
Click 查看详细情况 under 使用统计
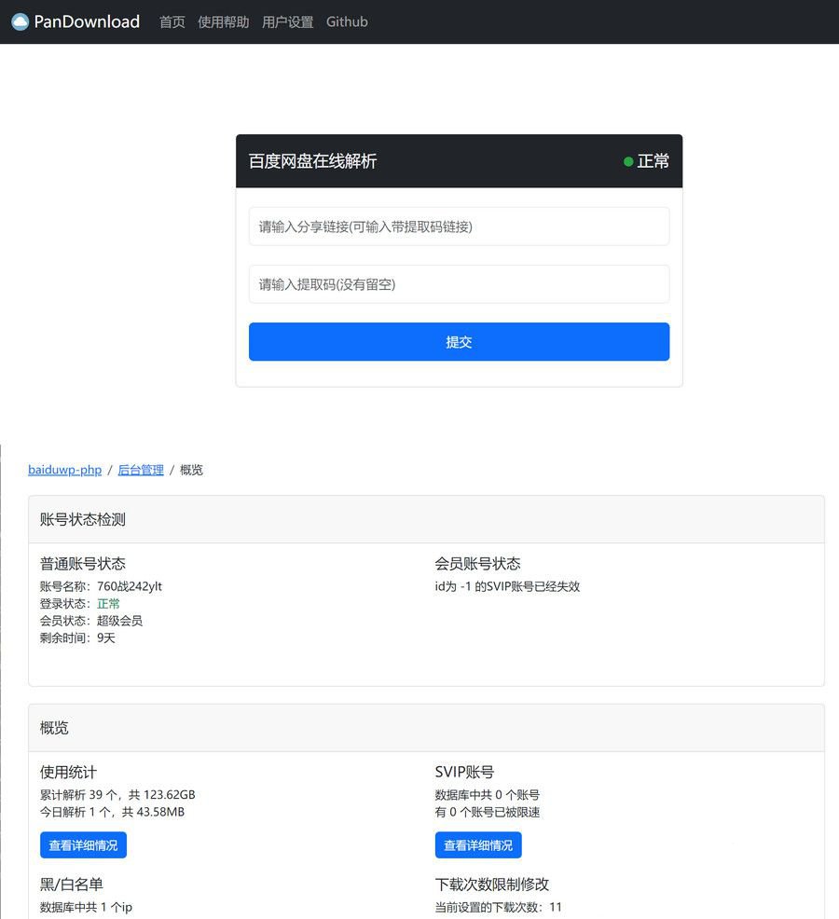pos(83,844)
